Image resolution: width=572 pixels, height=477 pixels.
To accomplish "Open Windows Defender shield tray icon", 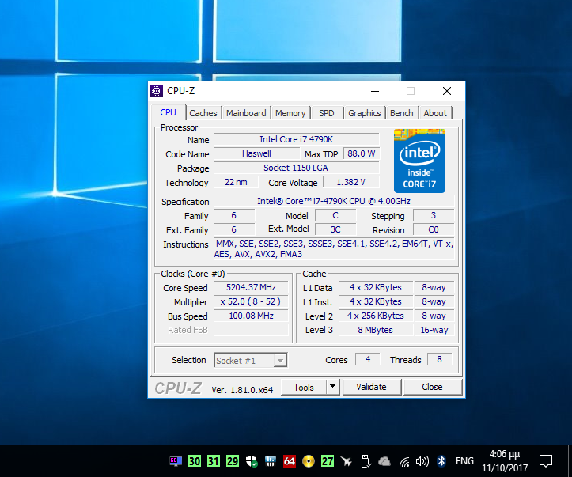I will [252, 461].
